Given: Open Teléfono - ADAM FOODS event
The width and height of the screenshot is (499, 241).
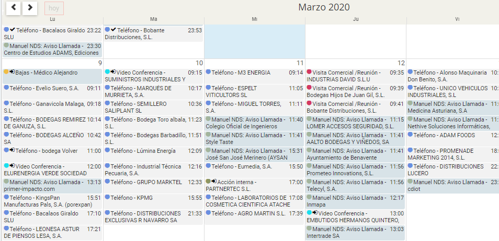Looking at the screenshot, I should tap(453, 138).
